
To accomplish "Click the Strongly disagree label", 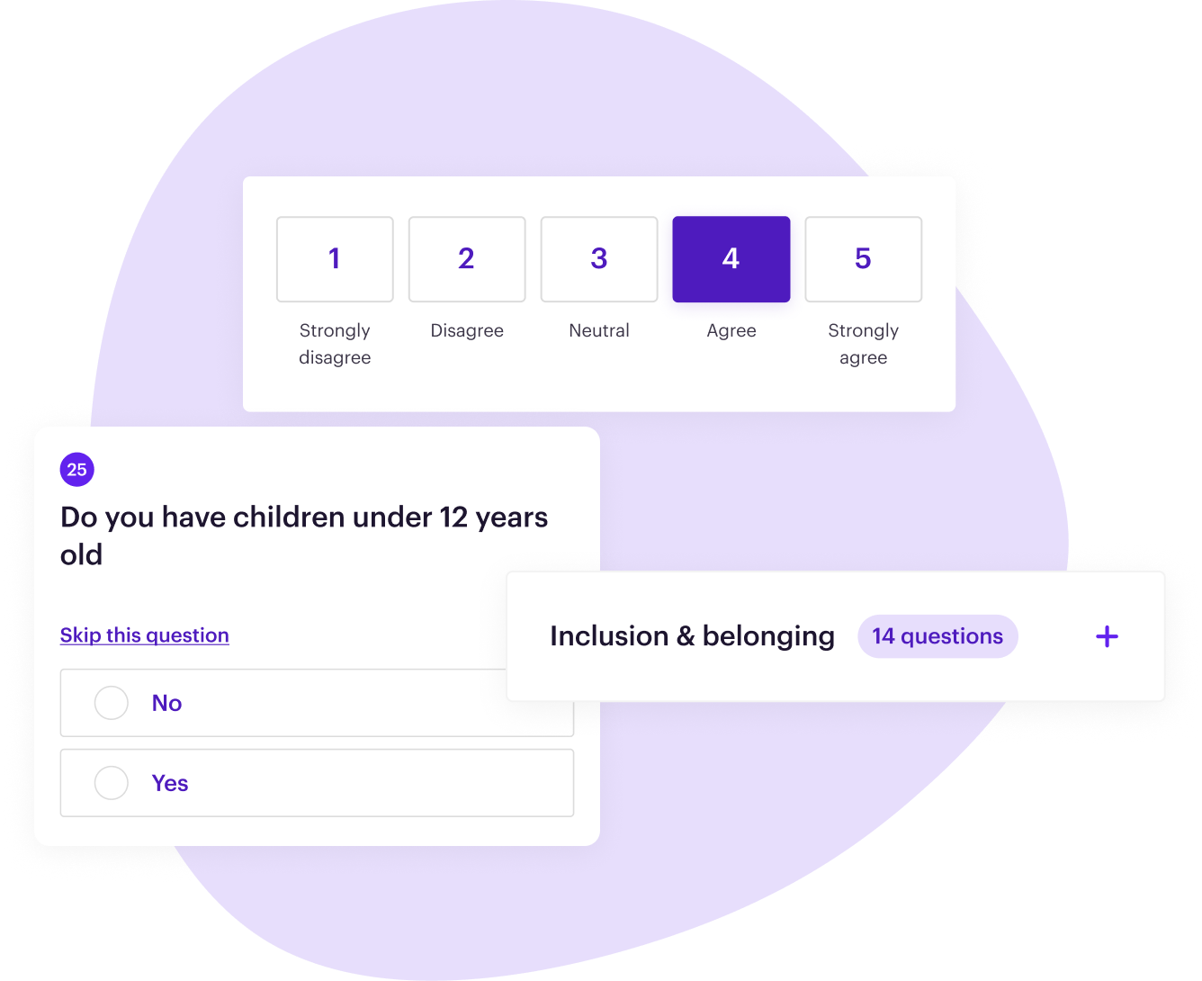I will point(335,344).
